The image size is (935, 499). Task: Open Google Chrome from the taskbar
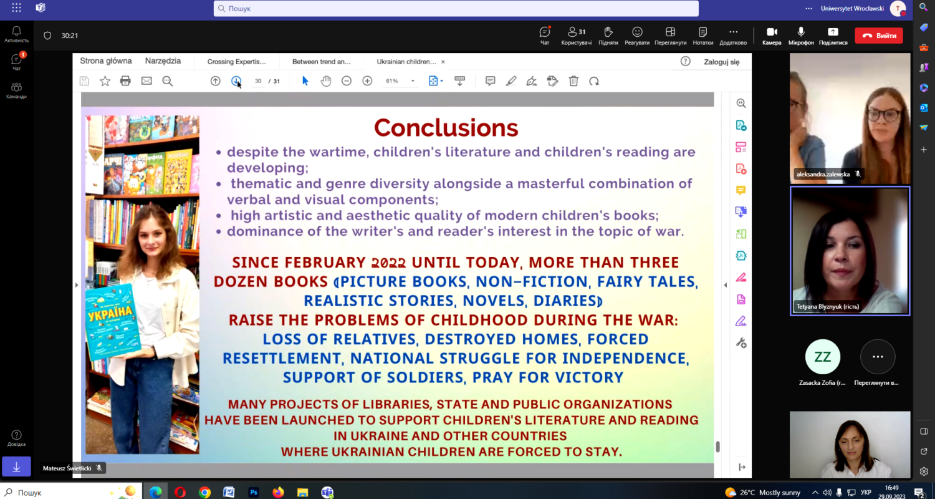[x=204, y=492]
